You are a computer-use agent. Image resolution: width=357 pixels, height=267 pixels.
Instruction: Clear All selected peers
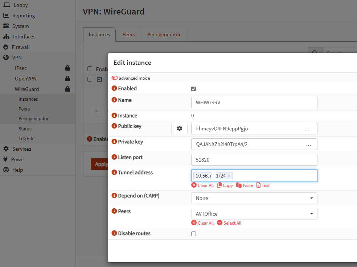203,223
